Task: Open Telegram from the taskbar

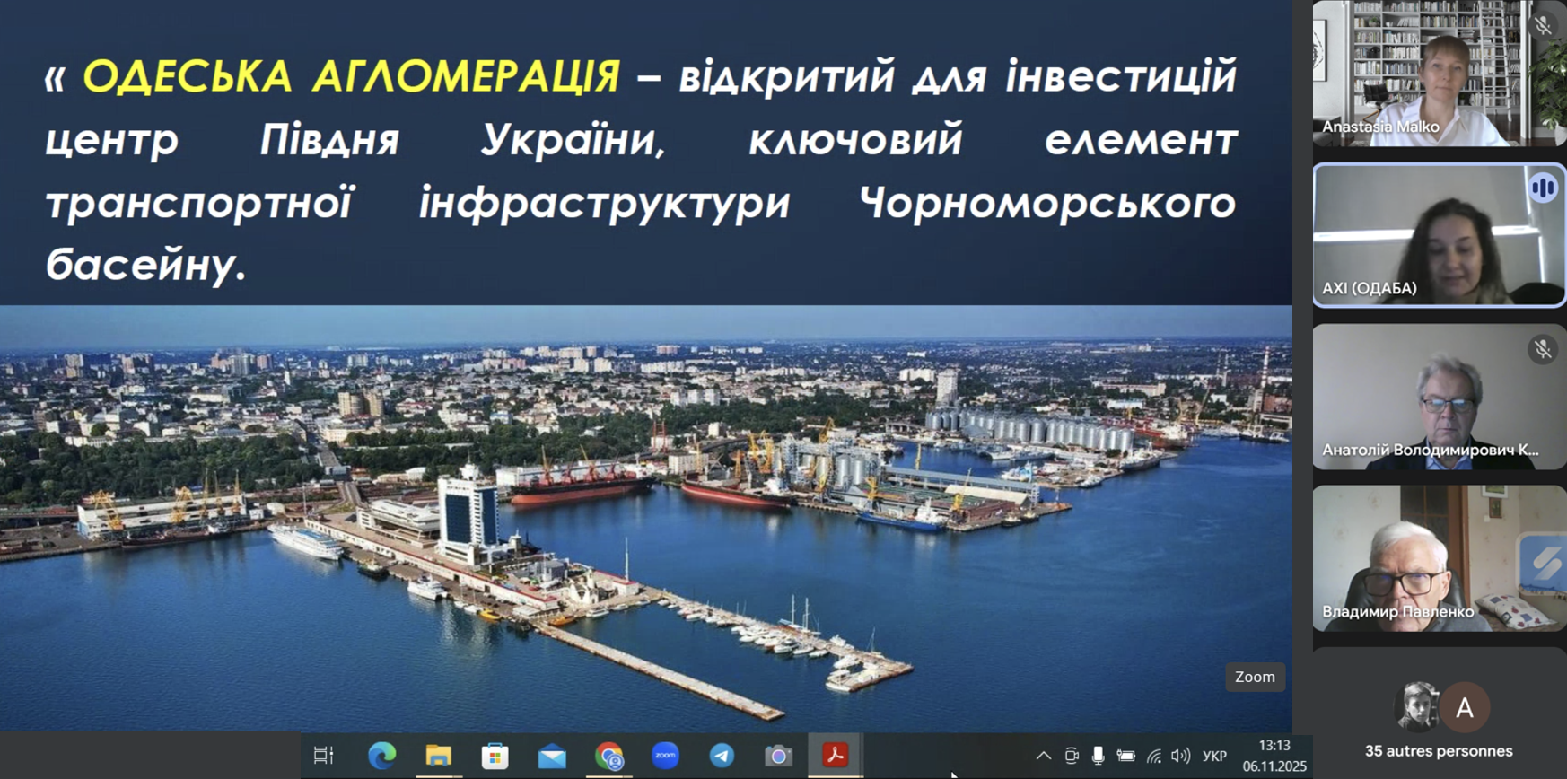Action: click(x=722, y=756)
